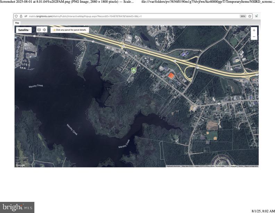
Task: Expand the Satellite map type dropdown
Action: (24, 30)
